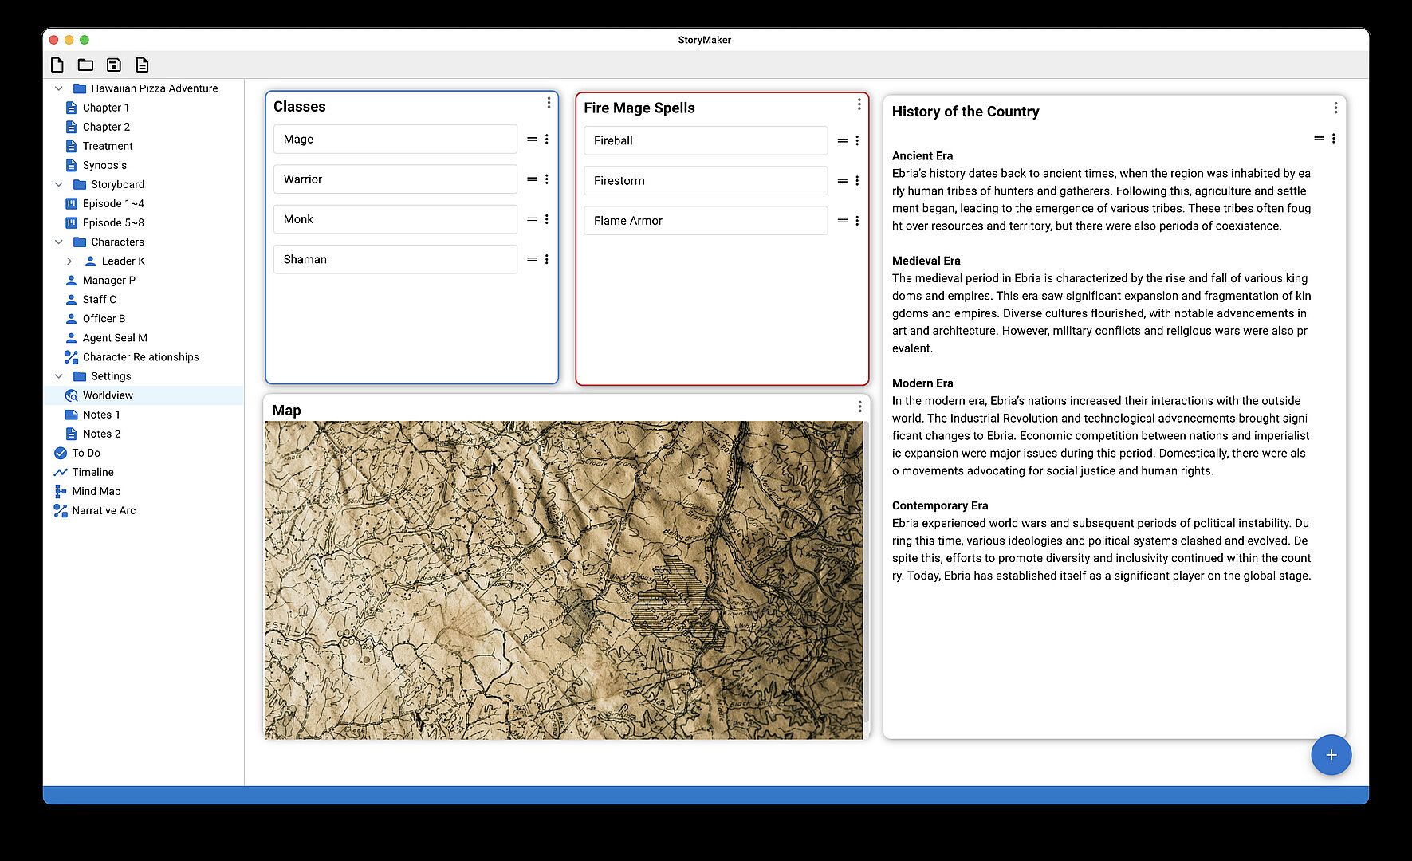
Task: Open the Fireball item's more options
Action: click(857, 141)
